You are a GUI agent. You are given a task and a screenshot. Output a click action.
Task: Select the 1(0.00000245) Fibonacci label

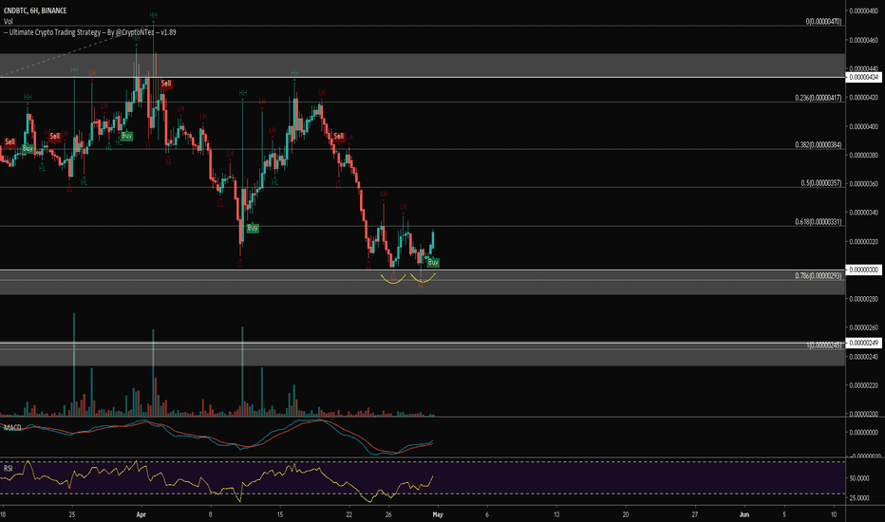[x=824, y=345]
